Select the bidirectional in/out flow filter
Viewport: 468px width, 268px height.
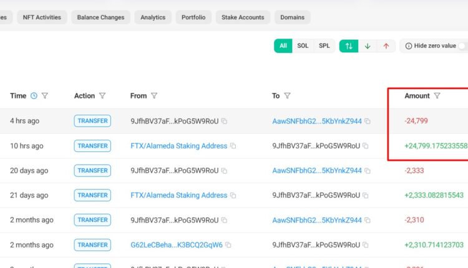point(349,46)
